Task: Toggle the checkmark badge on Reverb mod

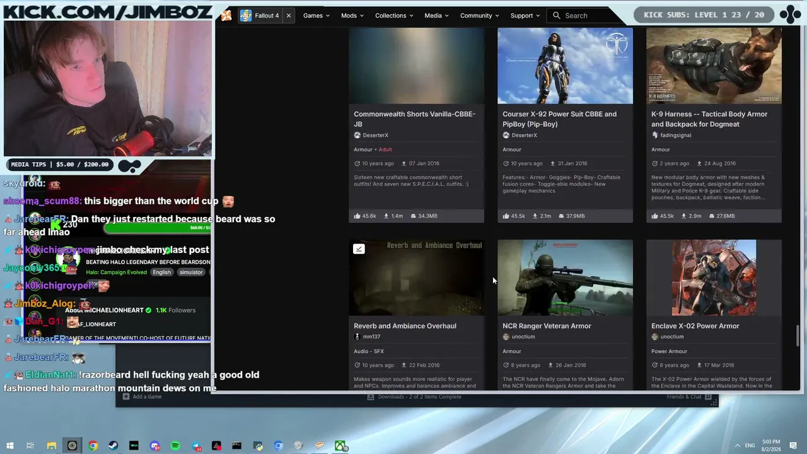Action: (x=359, y=249)
